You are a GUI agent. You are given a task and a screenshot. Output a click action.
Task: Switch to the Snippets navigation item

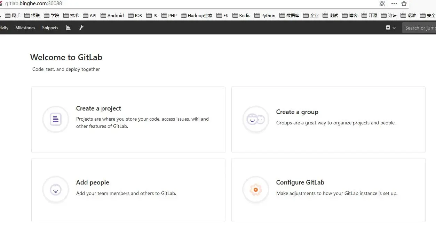click(x=50, y=27)
